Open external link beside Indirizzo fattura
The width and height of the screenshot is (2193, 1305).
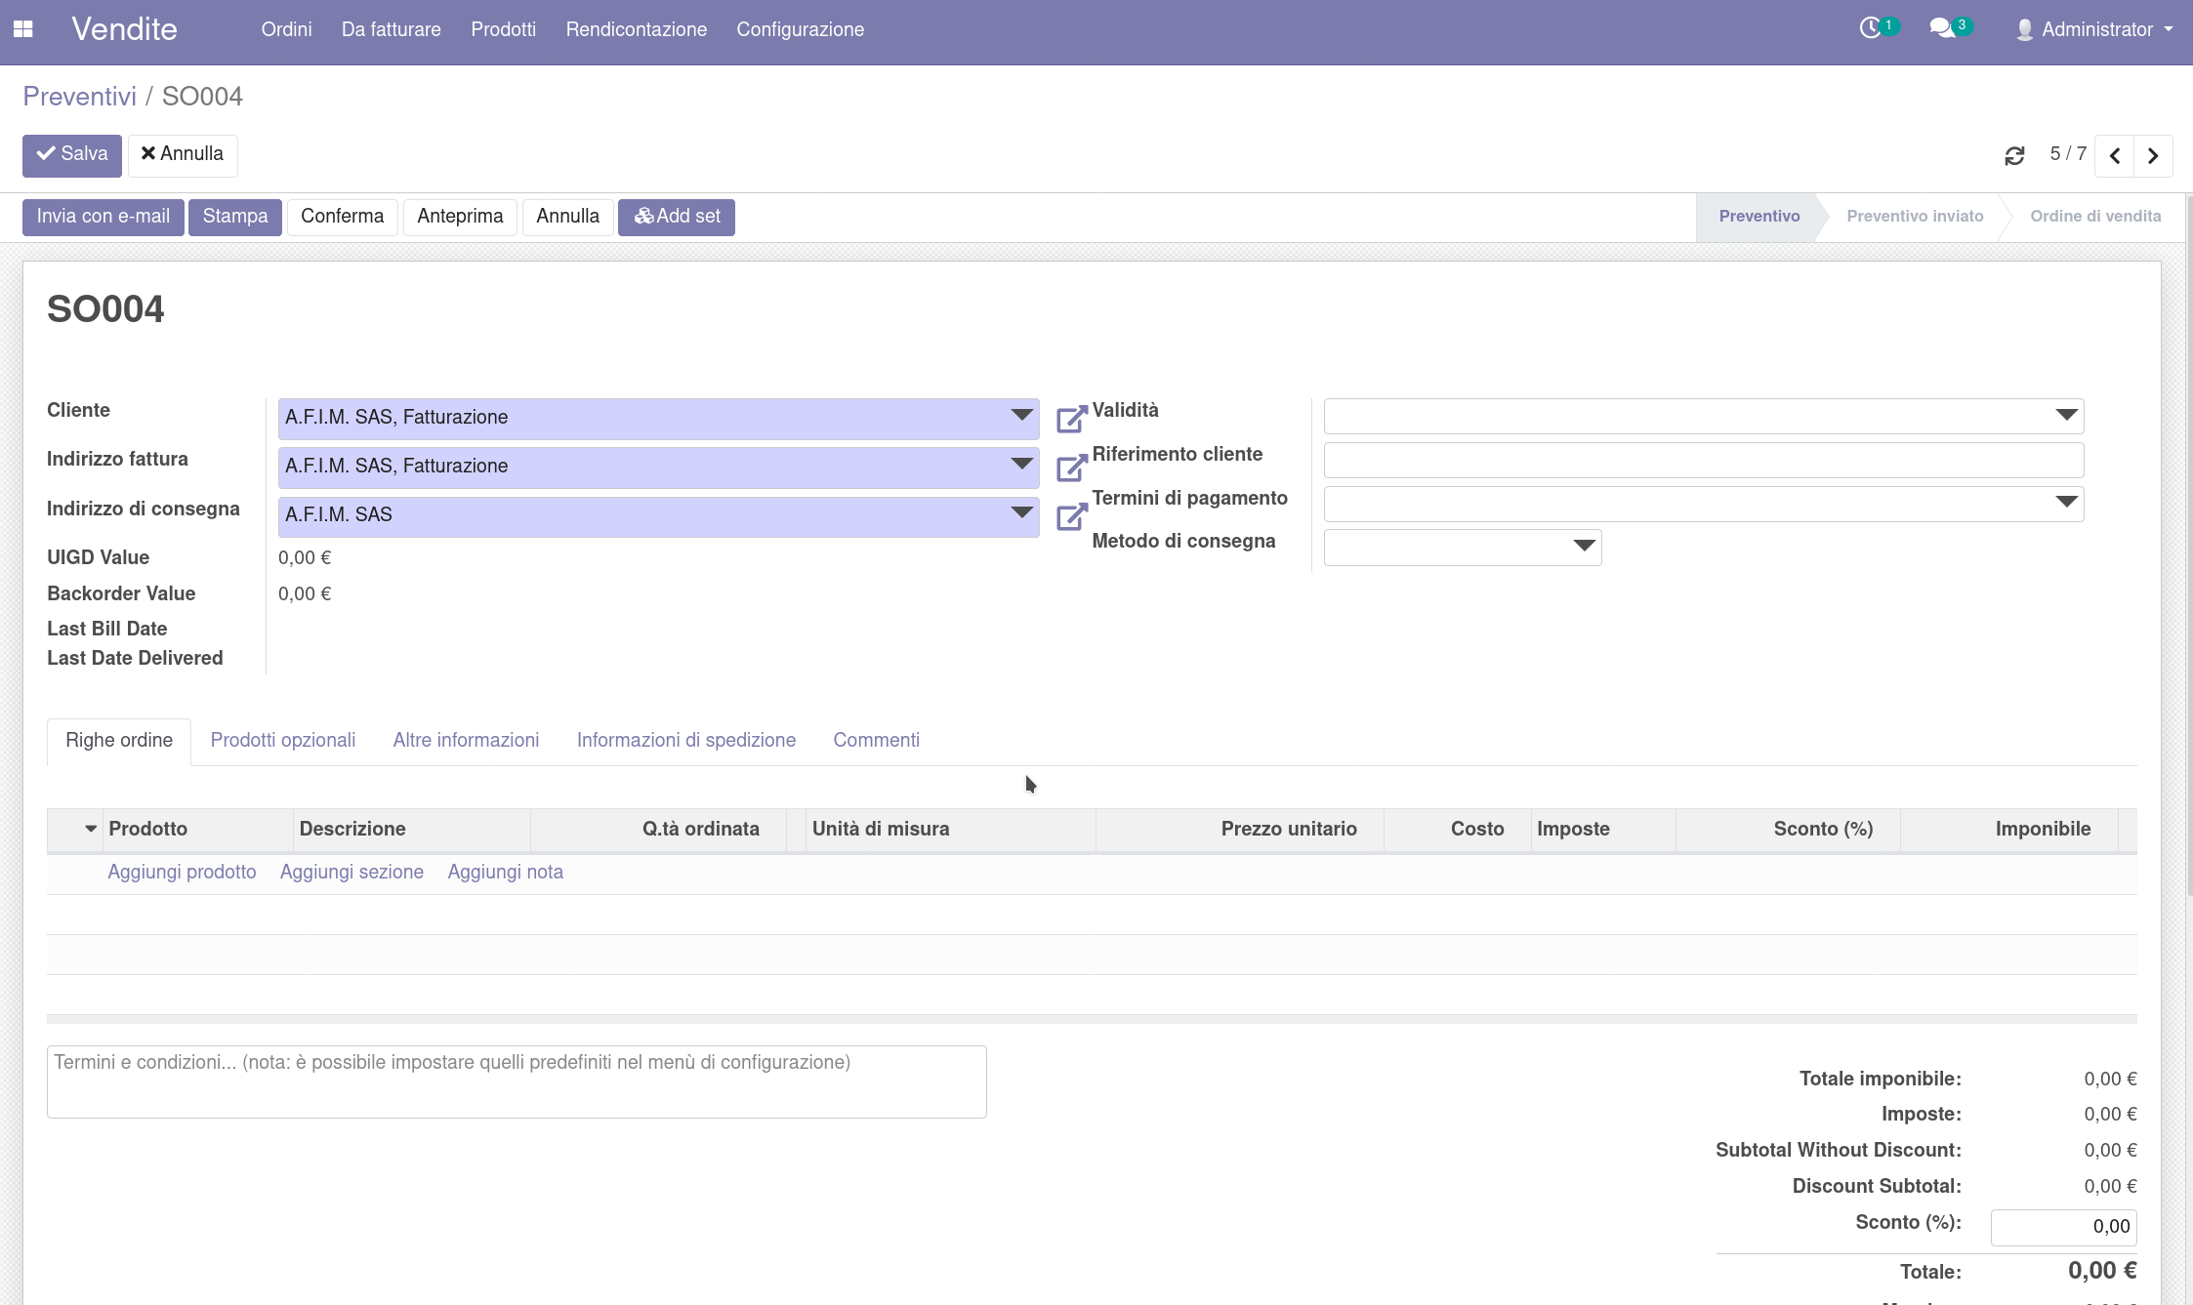click(1071, 468)
